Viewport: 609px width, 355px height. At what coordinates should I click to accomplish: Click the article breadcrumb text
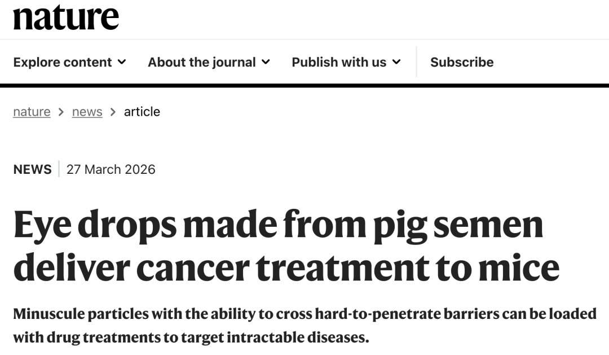[142, 112]
